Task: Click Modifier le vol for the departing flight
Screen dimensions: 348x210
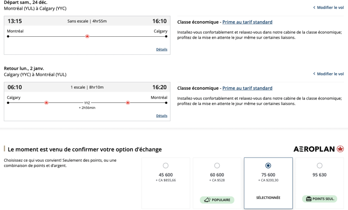Action: click(330, 7)
